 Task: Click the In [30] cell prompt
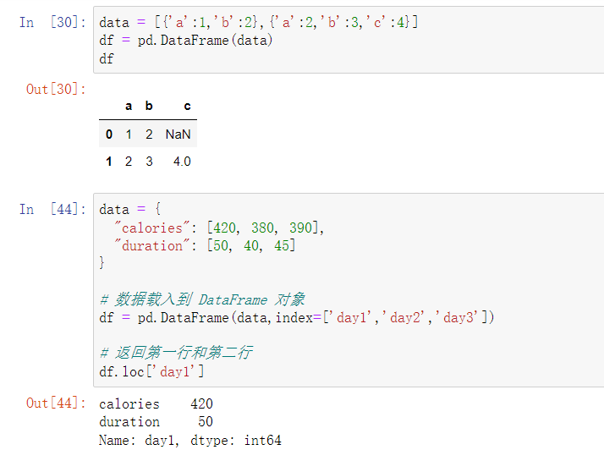click(x=52, y=22)
